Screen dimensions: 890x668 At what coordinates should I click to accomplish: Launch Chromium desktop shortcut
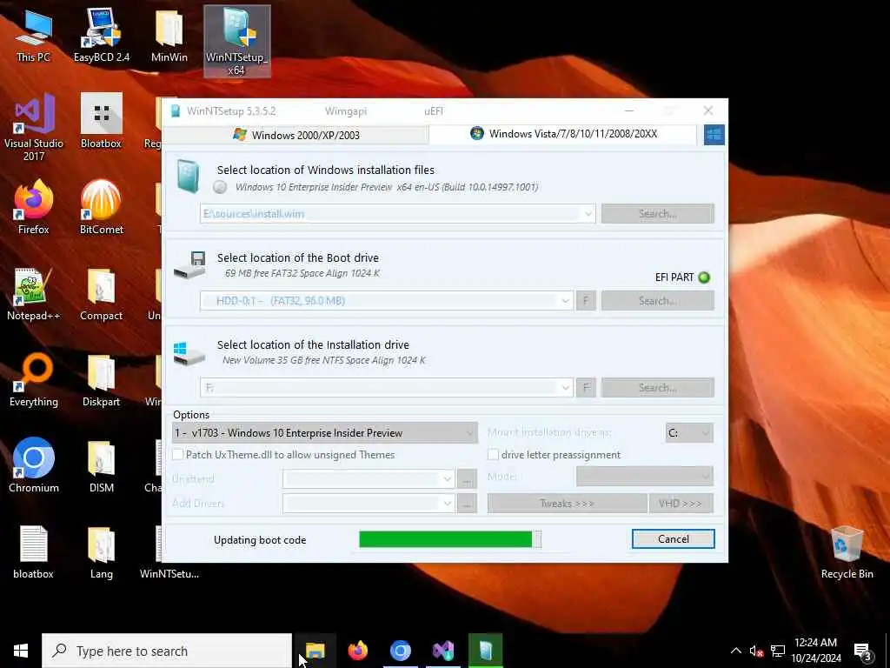pos(34,466)
